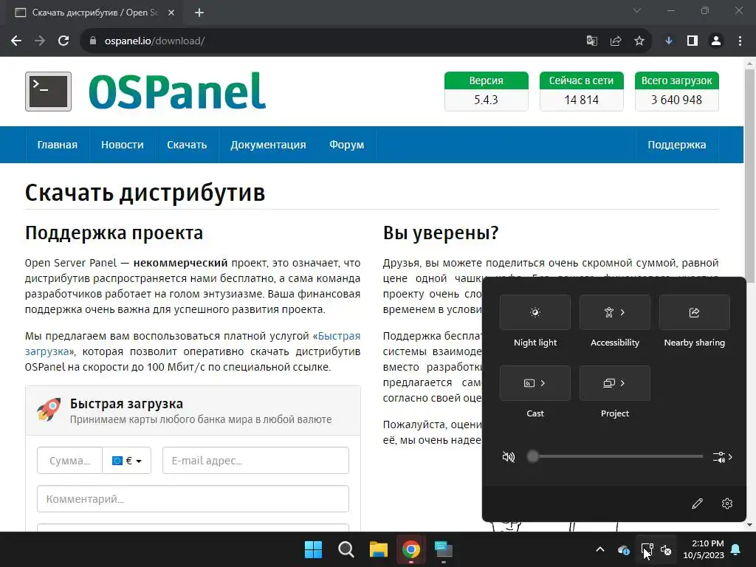This screenshot has height=567, width=756.
Task: Click the address bar URL
Action: [x=154, y=41]
